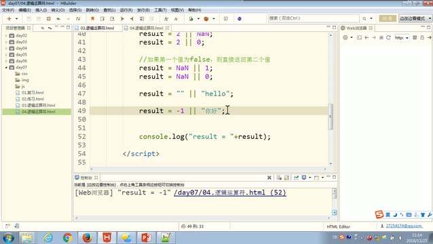
Task: Click the decrease font size A icon
Action: point(176,19)
